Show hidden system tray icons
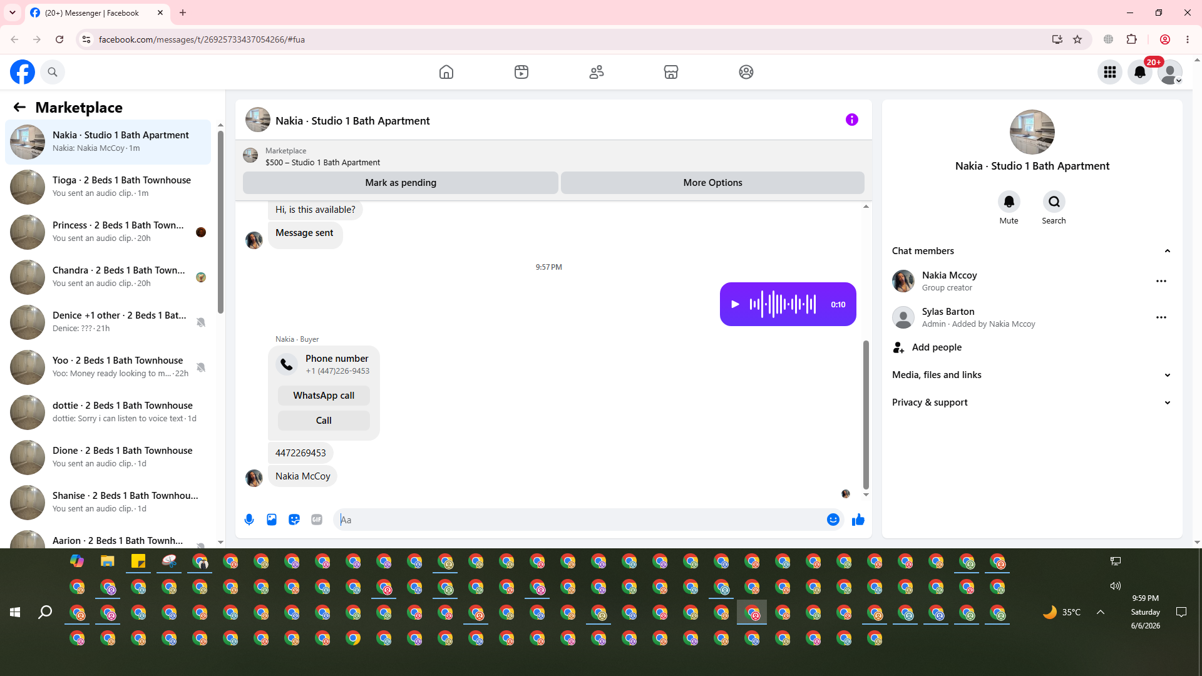 click(x=1101, y=612)
